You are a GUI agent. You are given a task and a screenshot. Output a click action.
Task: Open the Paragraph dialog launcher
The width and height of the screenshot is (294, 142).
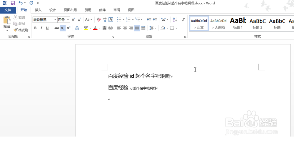click(x=185, y=37)
